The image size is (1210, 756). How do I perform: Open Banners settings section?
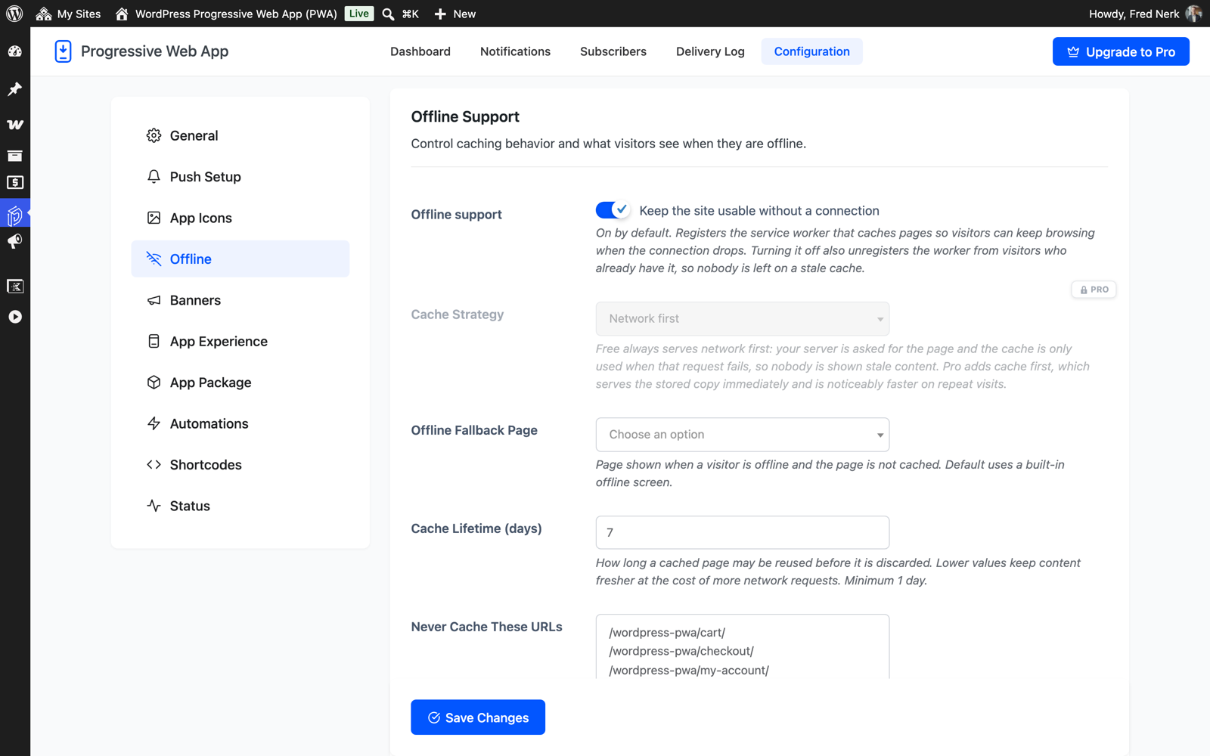[x=240, y=300]
